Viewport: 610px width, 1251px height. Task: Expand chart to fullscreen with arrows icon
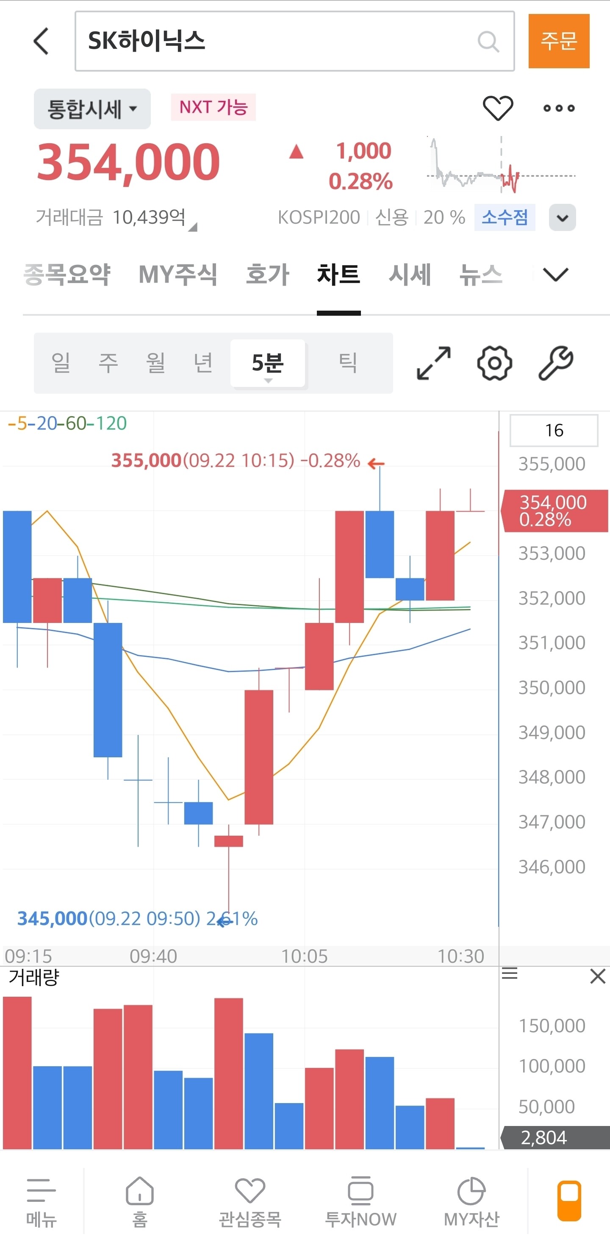(433, 363)
